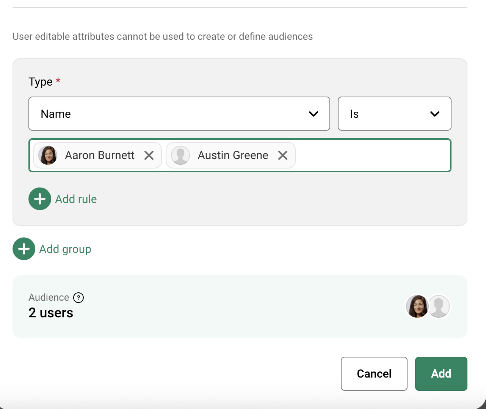Viewport: 486px width, 409px height.
Task: Click Austin Greene's placeholder avatar in the chip
Action: point(180,155)
